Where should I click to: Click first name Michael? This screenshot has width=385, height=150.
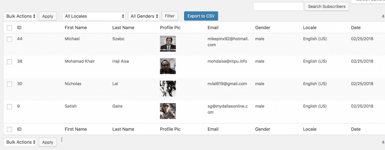72,39
